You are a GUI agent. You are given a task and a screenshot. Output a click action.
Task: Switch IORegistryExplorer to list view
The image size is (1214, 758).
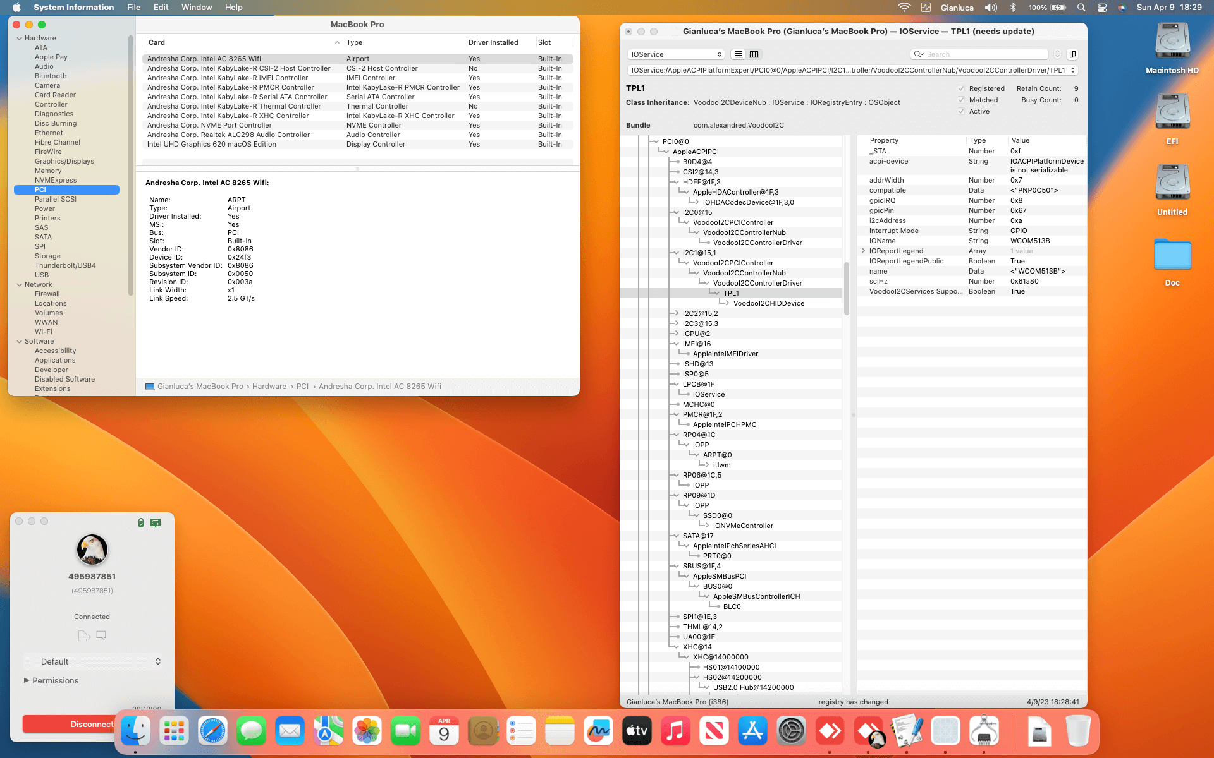[x=739, y=54]
